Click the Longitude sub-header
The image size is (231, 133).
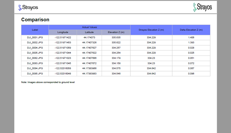pyautogui.click(x=63, y=32)
